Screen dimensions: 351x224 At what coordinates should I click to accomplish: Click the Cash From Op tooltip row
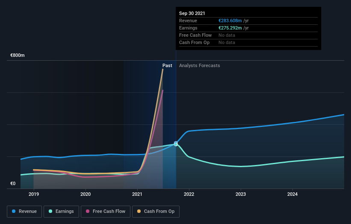[248, 42]
